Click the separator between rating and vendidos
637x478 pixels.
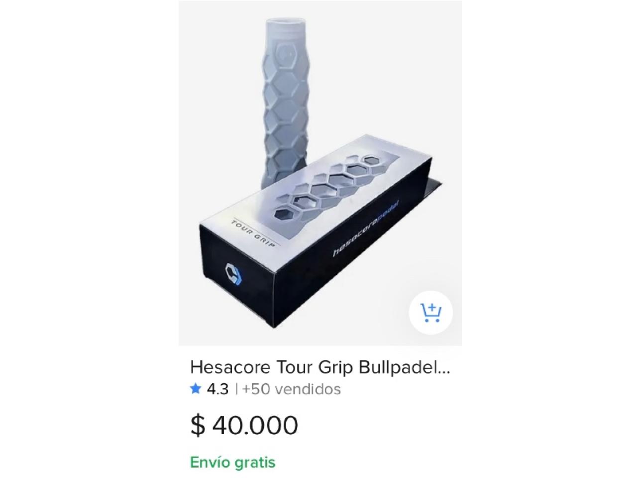pyautogui.click(x=236, y=389)
